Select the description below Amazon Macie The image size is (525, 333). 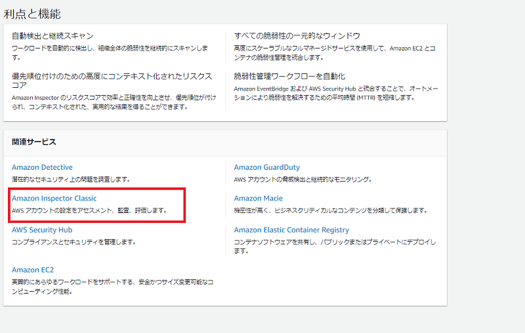(x=331, y=210)
